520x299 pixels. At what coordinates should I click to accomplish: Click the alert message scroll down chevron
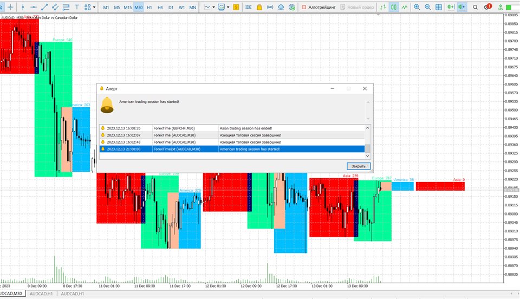point(368,118)
